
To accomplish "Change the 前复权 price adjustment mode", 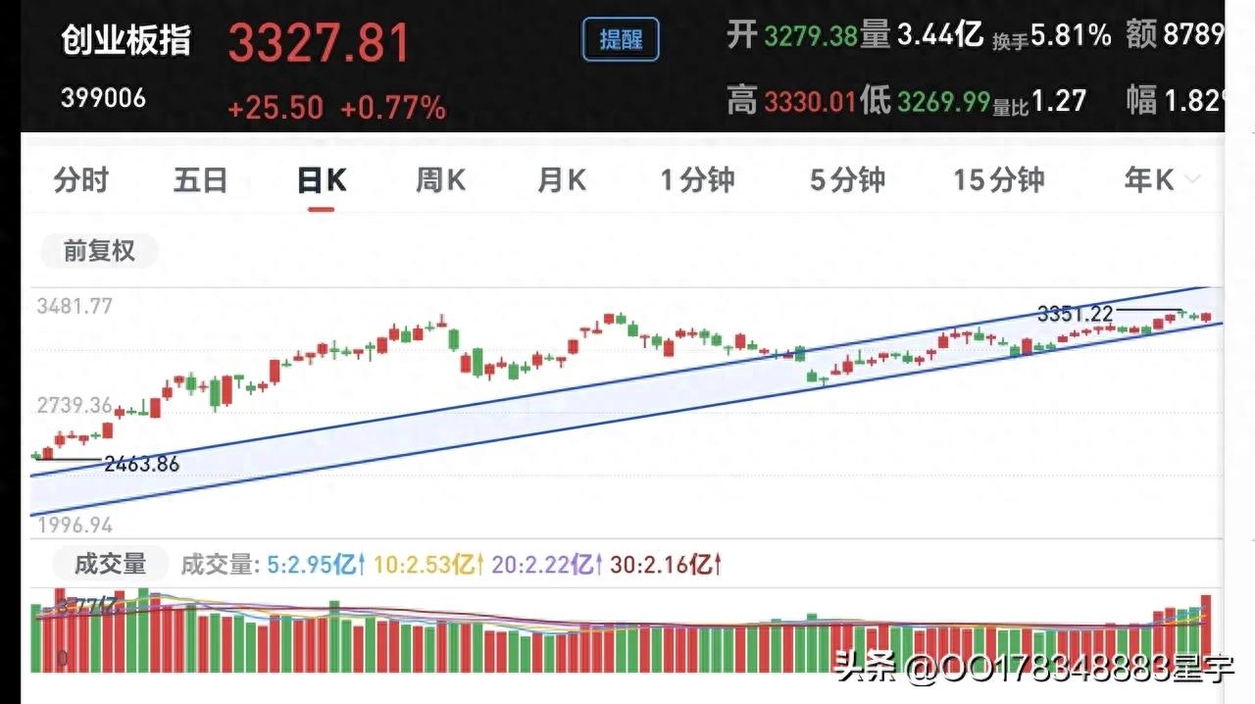I will (x=98, y=251).
